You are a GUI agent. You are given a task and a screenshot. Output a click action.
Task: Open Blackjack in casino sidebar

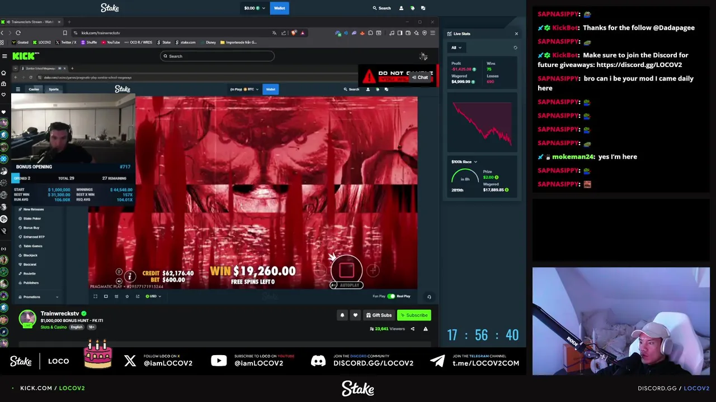[x=28, y=255]
